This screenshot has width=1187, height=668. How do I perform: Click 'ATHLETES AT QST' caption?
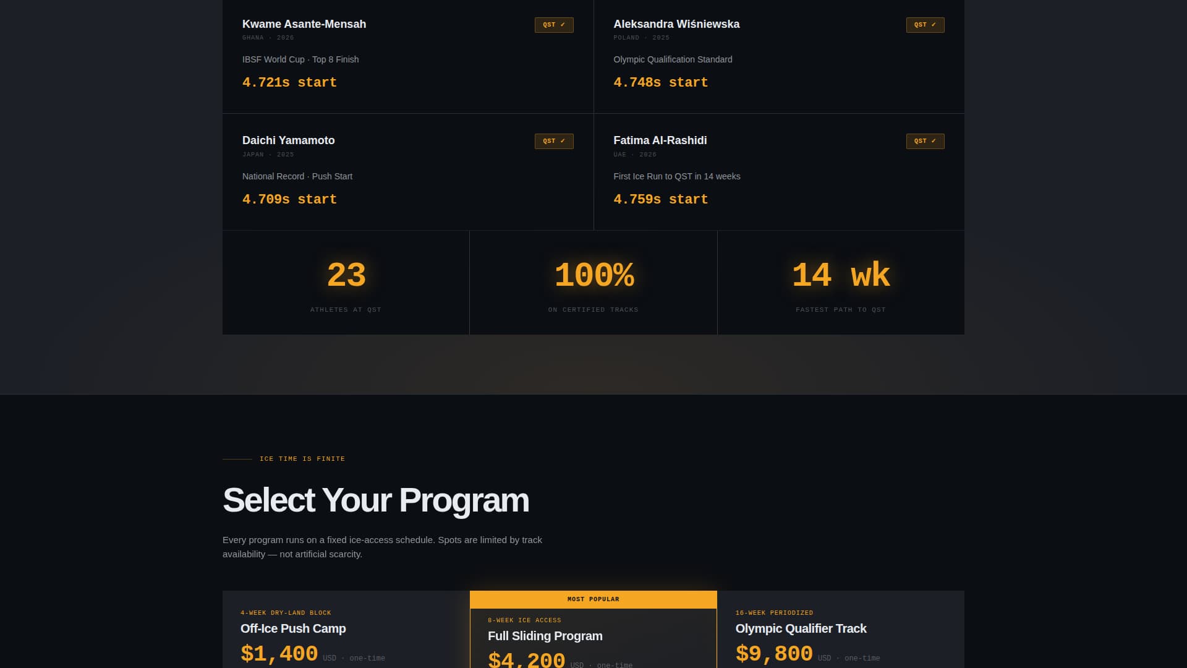(346, 310)
